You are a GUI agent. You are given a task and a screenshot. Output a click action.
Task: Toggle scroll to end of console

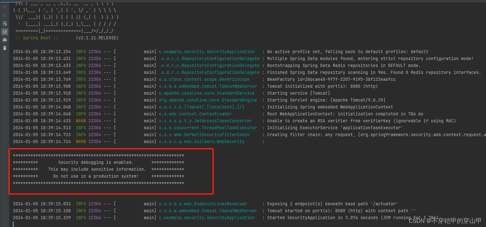pos(5,32)
